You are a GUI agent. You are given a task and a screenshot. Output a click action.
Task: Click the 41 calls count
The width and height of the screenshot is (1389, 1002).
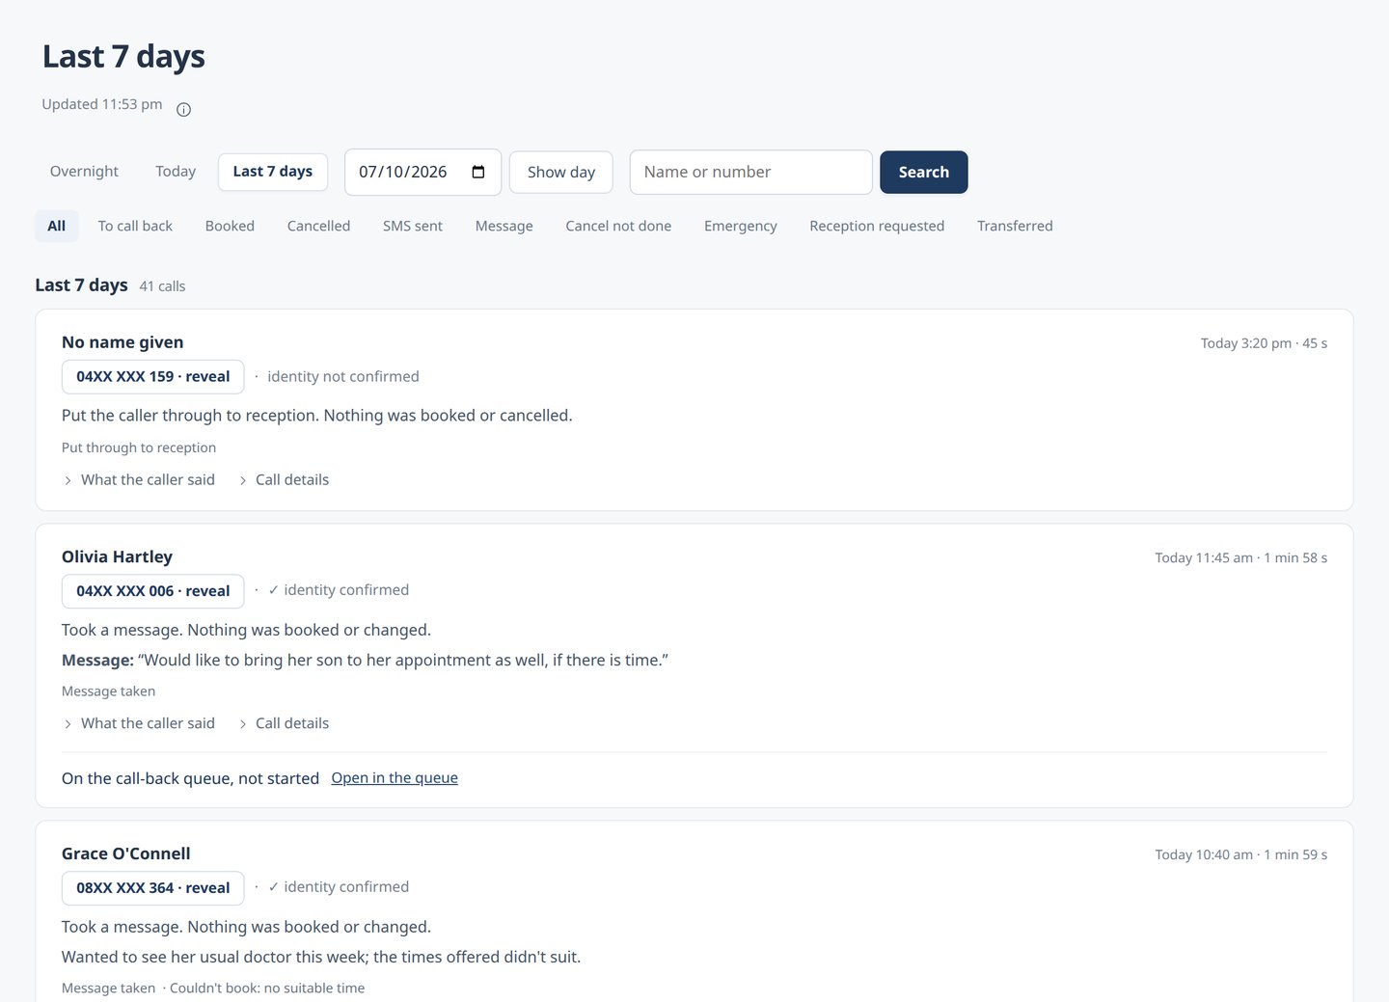[162, 286]
